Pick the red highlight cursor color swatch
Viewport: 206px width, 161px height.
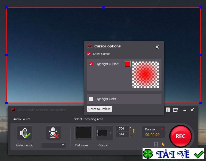pyautogui.click(x=127, y=64)
